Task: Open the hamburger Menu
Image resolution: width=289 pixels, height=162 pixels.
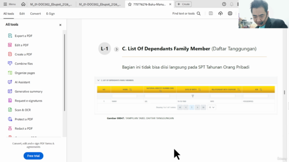Action: [9, 4]
